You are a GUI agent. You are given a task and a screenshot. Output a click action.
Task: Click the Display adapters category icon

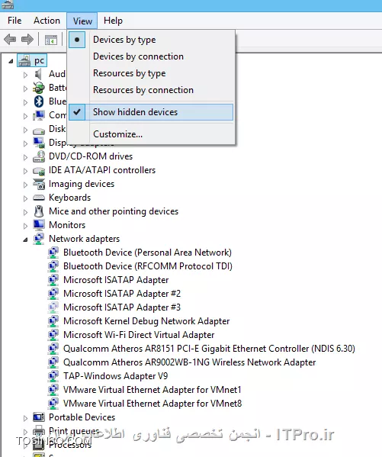[38, 143]
